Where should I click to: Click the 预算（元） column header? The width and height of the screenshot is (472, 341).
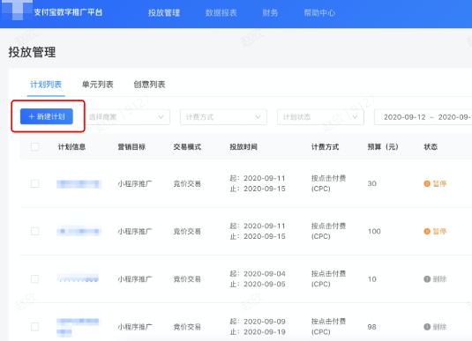point(383,147)
